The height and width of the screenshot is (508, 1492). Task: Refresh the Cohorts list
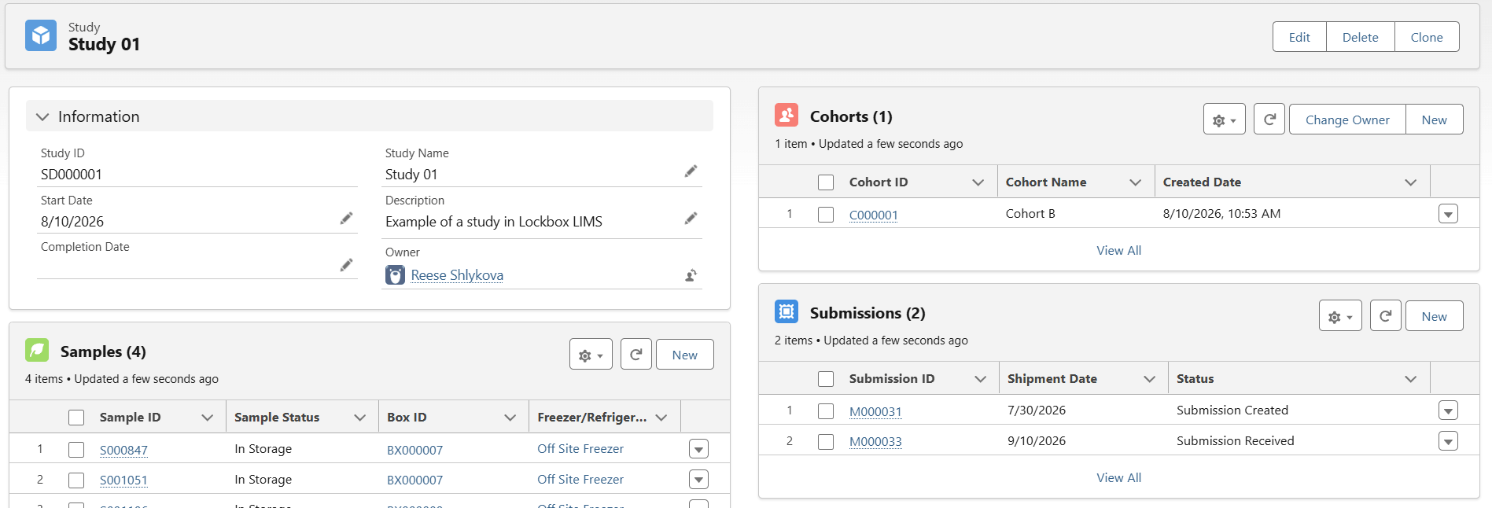pyautogui.click(x=1269, y=120)
